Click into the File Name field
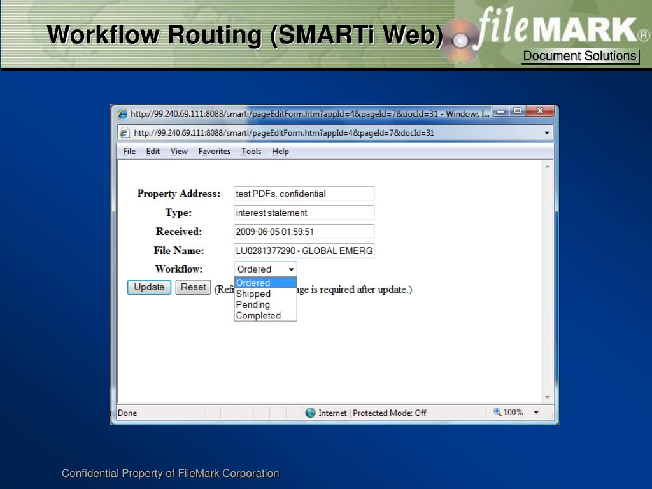 [304, 251]
